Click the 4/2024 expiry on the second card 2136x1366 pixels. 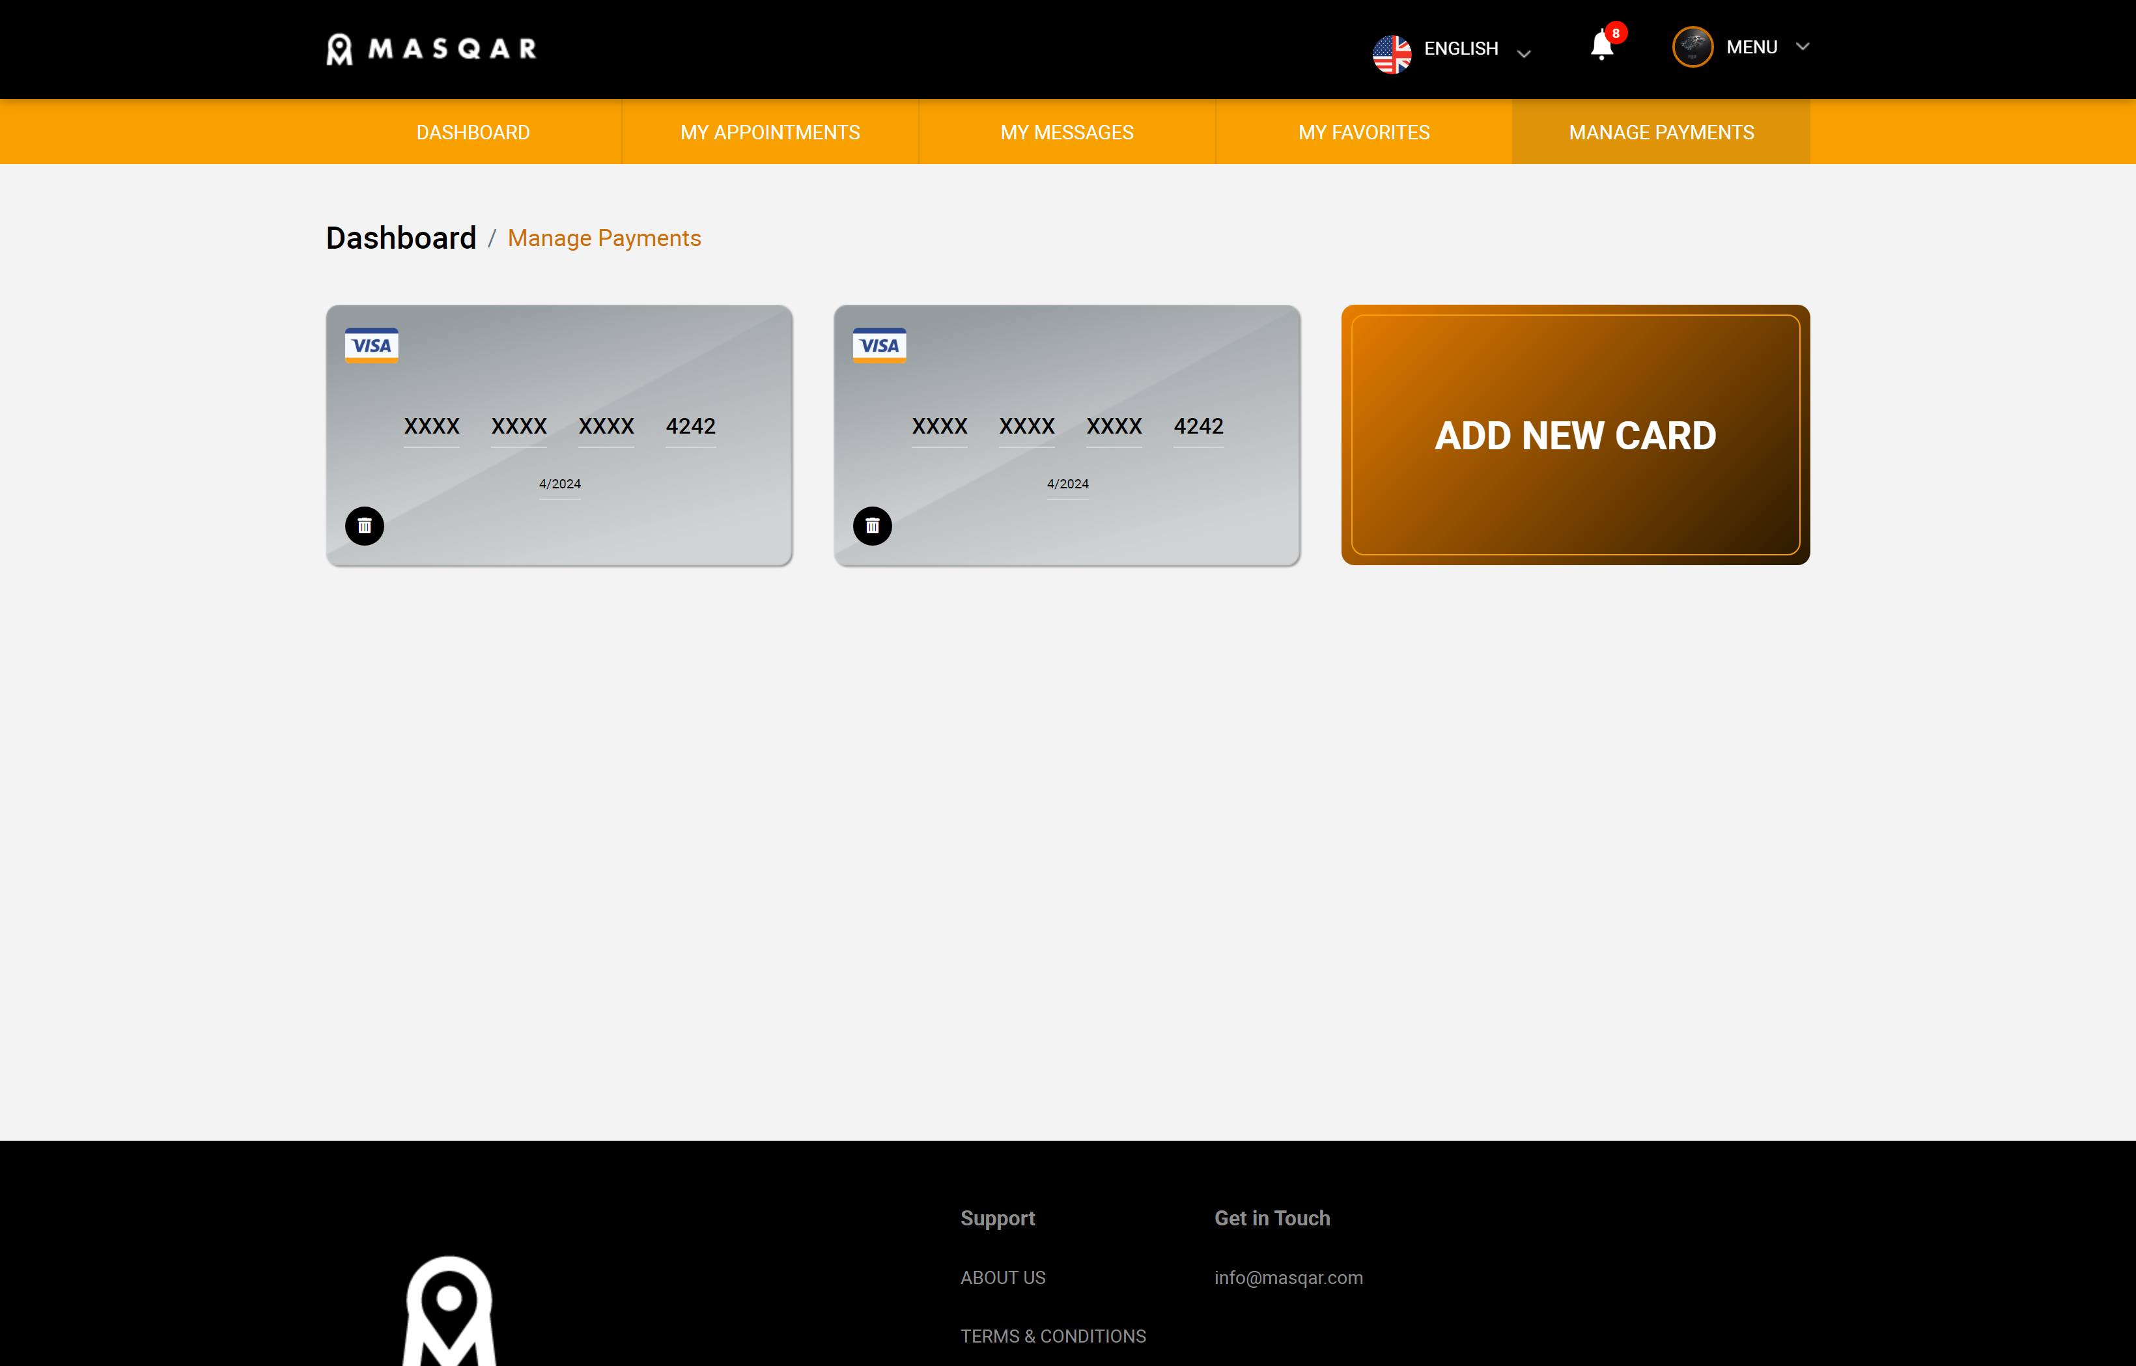click(1067, 483)
